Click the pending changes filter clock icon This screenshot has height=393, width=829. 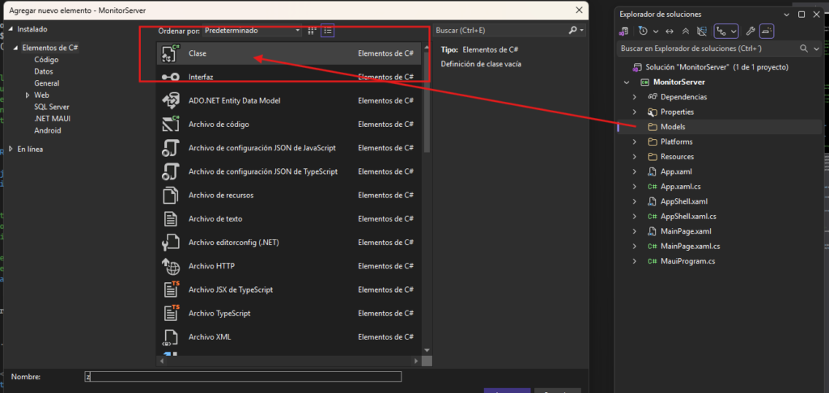tap(643, 31)
